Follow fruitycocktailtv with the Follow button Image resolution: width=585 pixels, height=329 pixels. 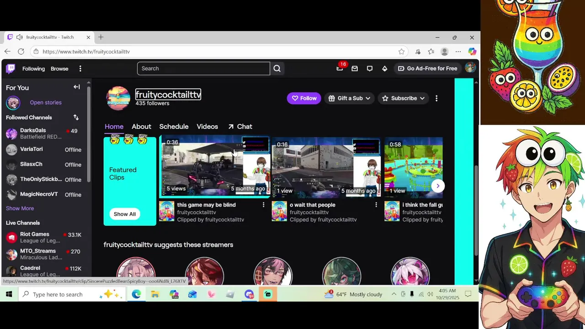coord(304,98)
